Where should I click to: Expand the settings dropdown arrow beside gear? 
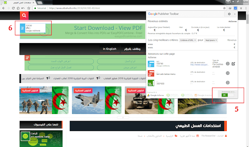(235, 14)
